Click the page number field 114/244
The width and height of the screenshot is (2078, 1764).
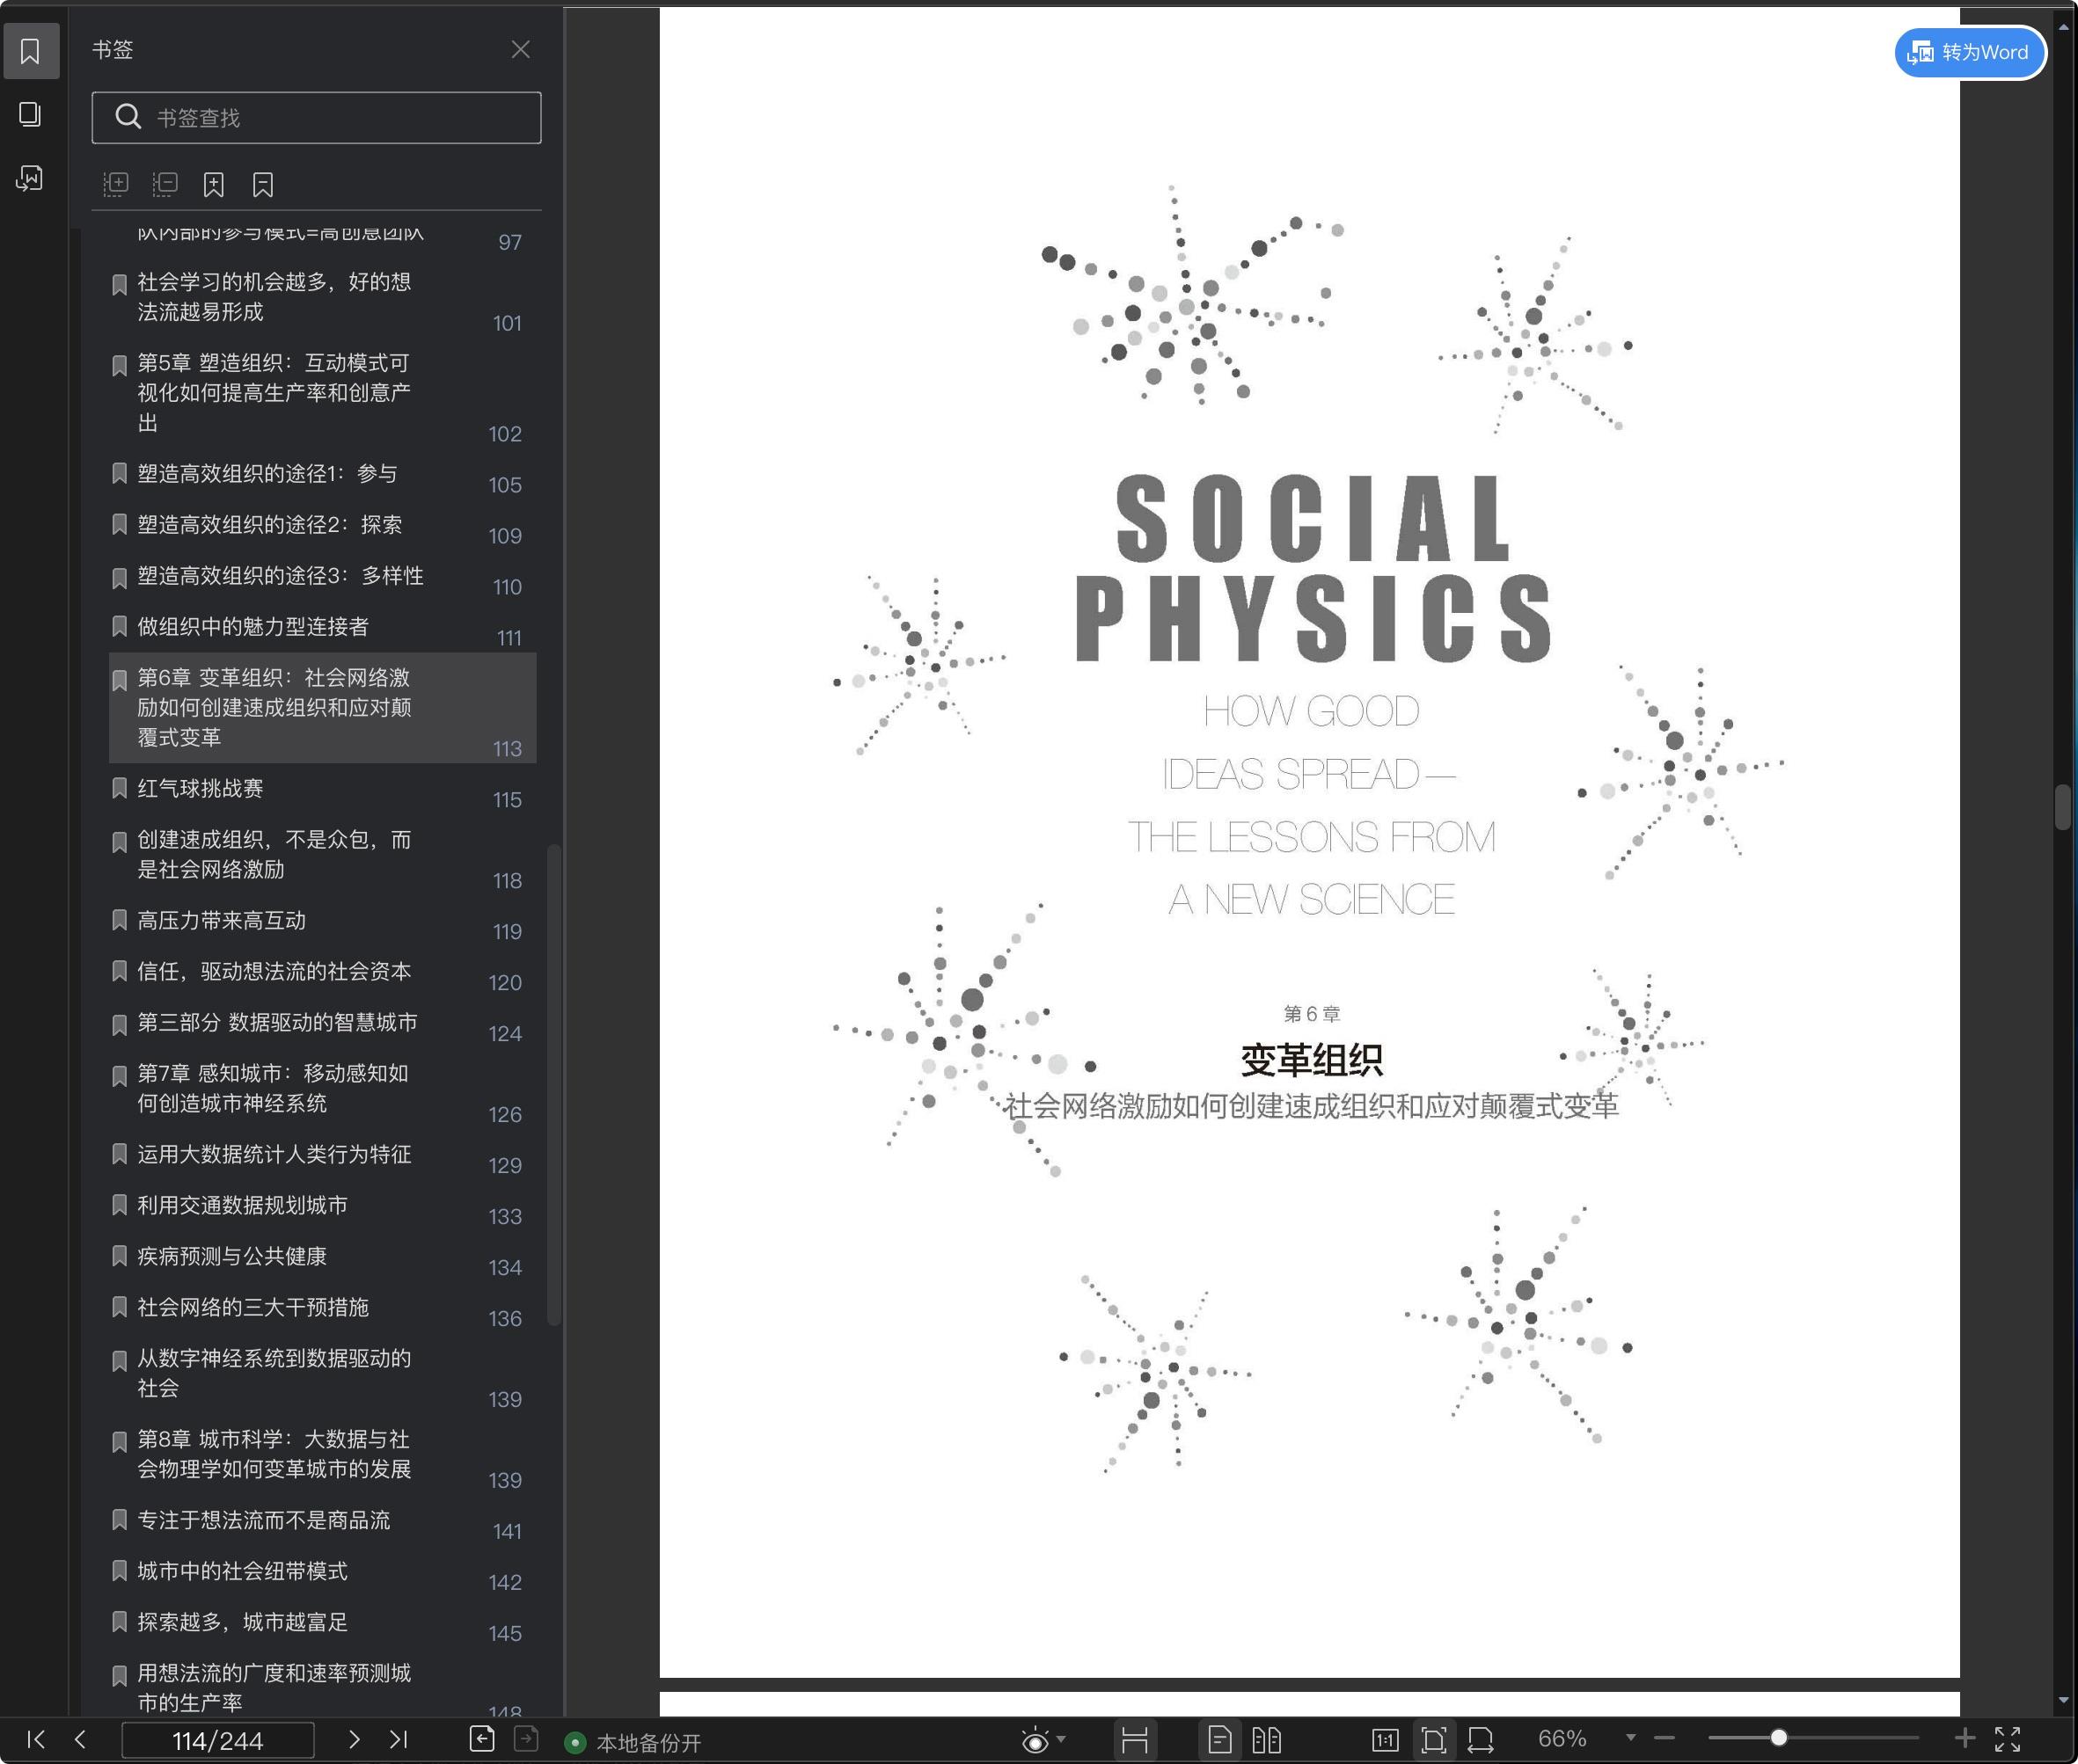217,1740
